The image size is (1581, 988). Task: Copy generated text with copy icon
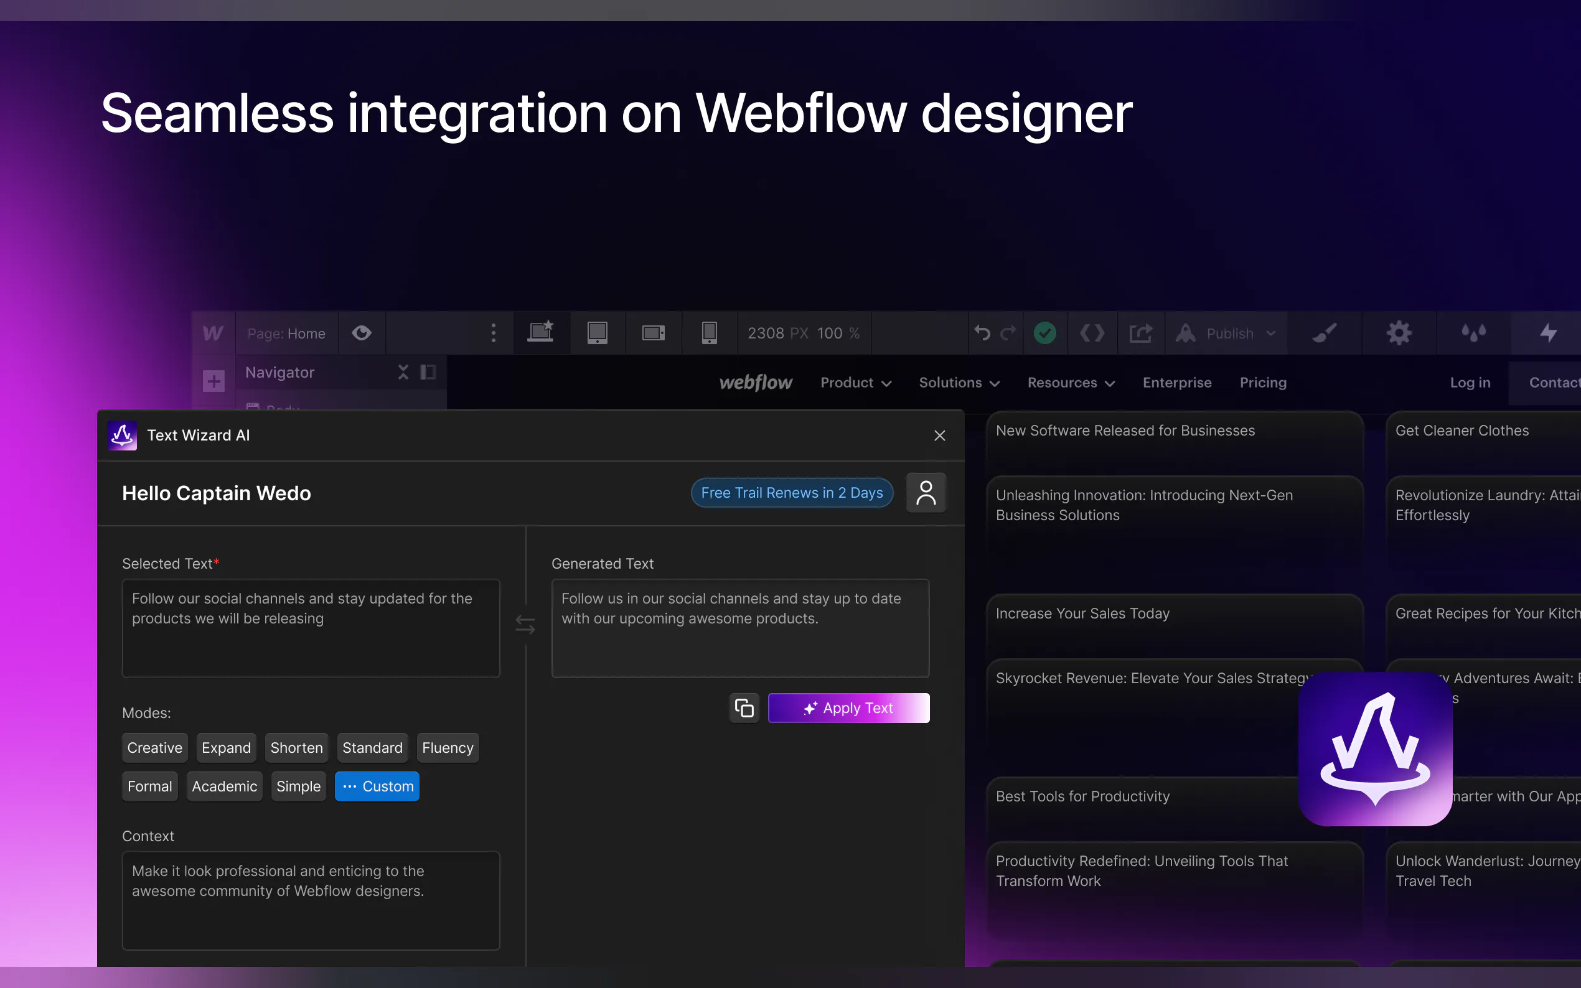[x=744, y=707]
